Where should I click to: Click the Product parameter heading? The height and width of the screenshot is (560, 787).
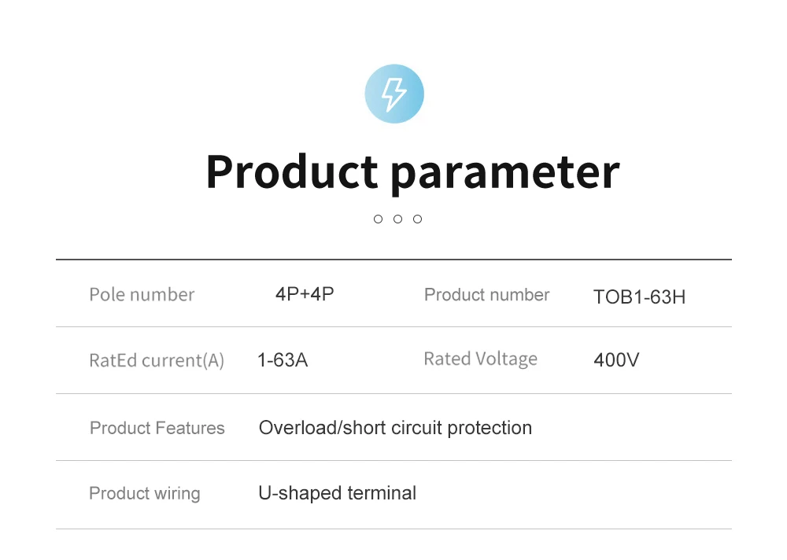(412, 173)
